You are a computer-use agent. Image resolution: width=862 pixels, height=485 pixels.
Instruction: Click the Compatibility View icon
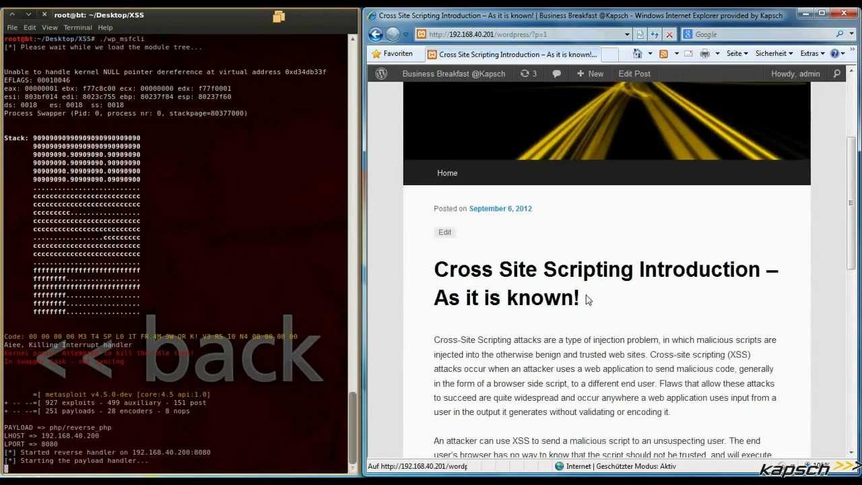(640, 34)
